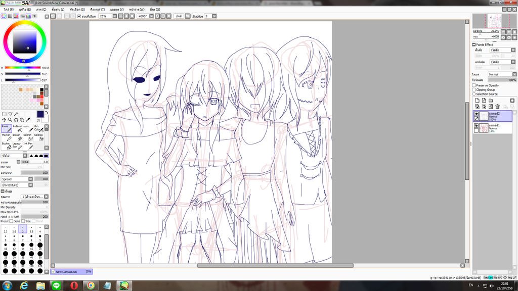Select the Selection Source radio button
This screenshot has height=291, width=518.
click(x=473, y=94)
